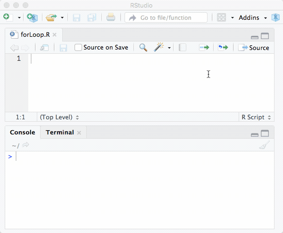283x233 pixels.
Task: Switch to the Terminal tab
Action: pos(60,132)
